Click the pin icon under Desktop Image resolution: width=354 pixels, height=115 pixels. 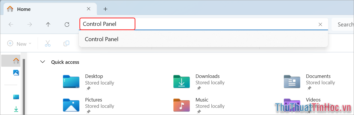[88, 89]
